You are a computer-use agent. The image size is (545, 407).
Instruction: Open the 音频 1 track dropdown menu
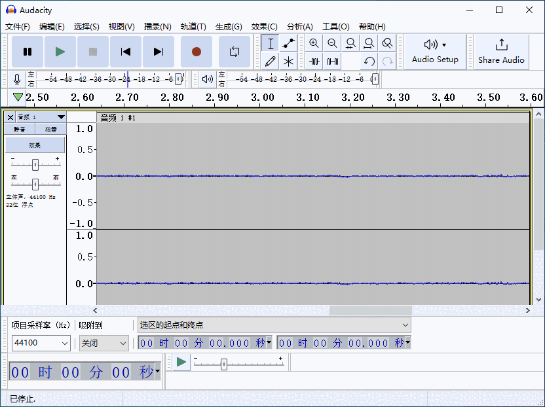tap(61, 118)
